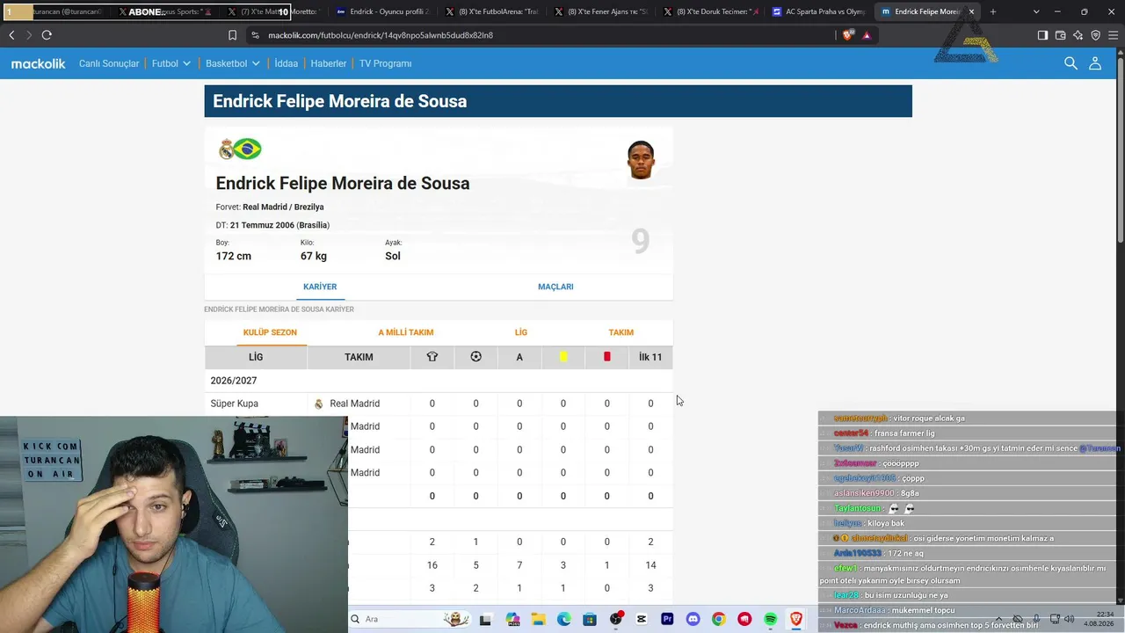
Task: Open Microsoft Edge from the taskbar
Action: (563, 619)
